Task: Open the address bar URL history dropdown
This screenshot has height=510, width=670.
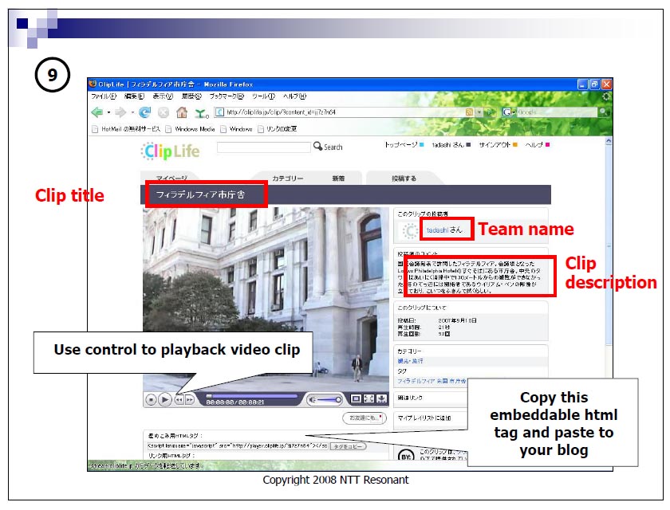Action: (479, 112)
